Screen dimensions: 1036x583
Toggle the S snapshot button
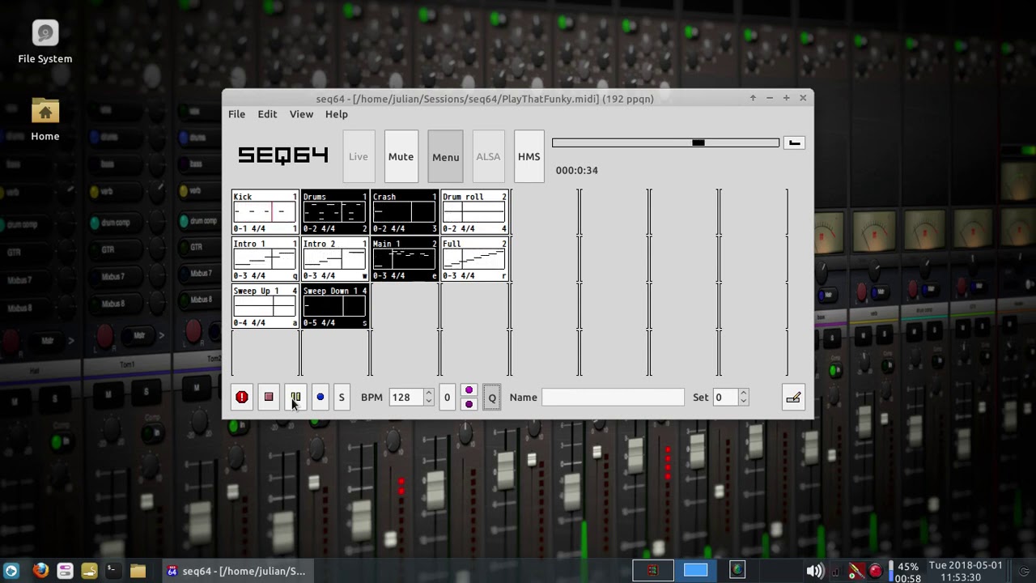[342, 397]
